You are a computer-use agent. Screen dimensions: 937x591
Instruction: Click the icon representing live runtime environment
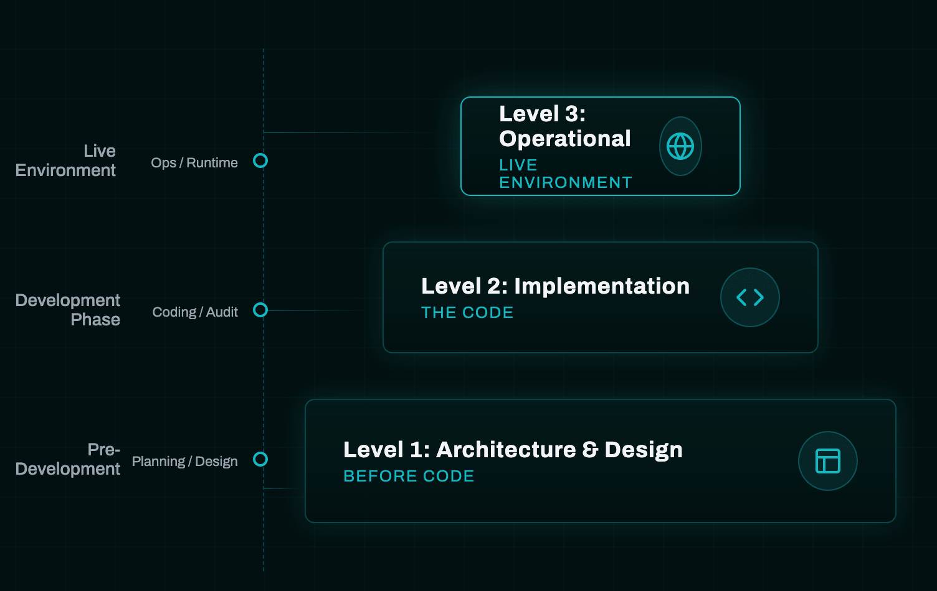(680, 146)
